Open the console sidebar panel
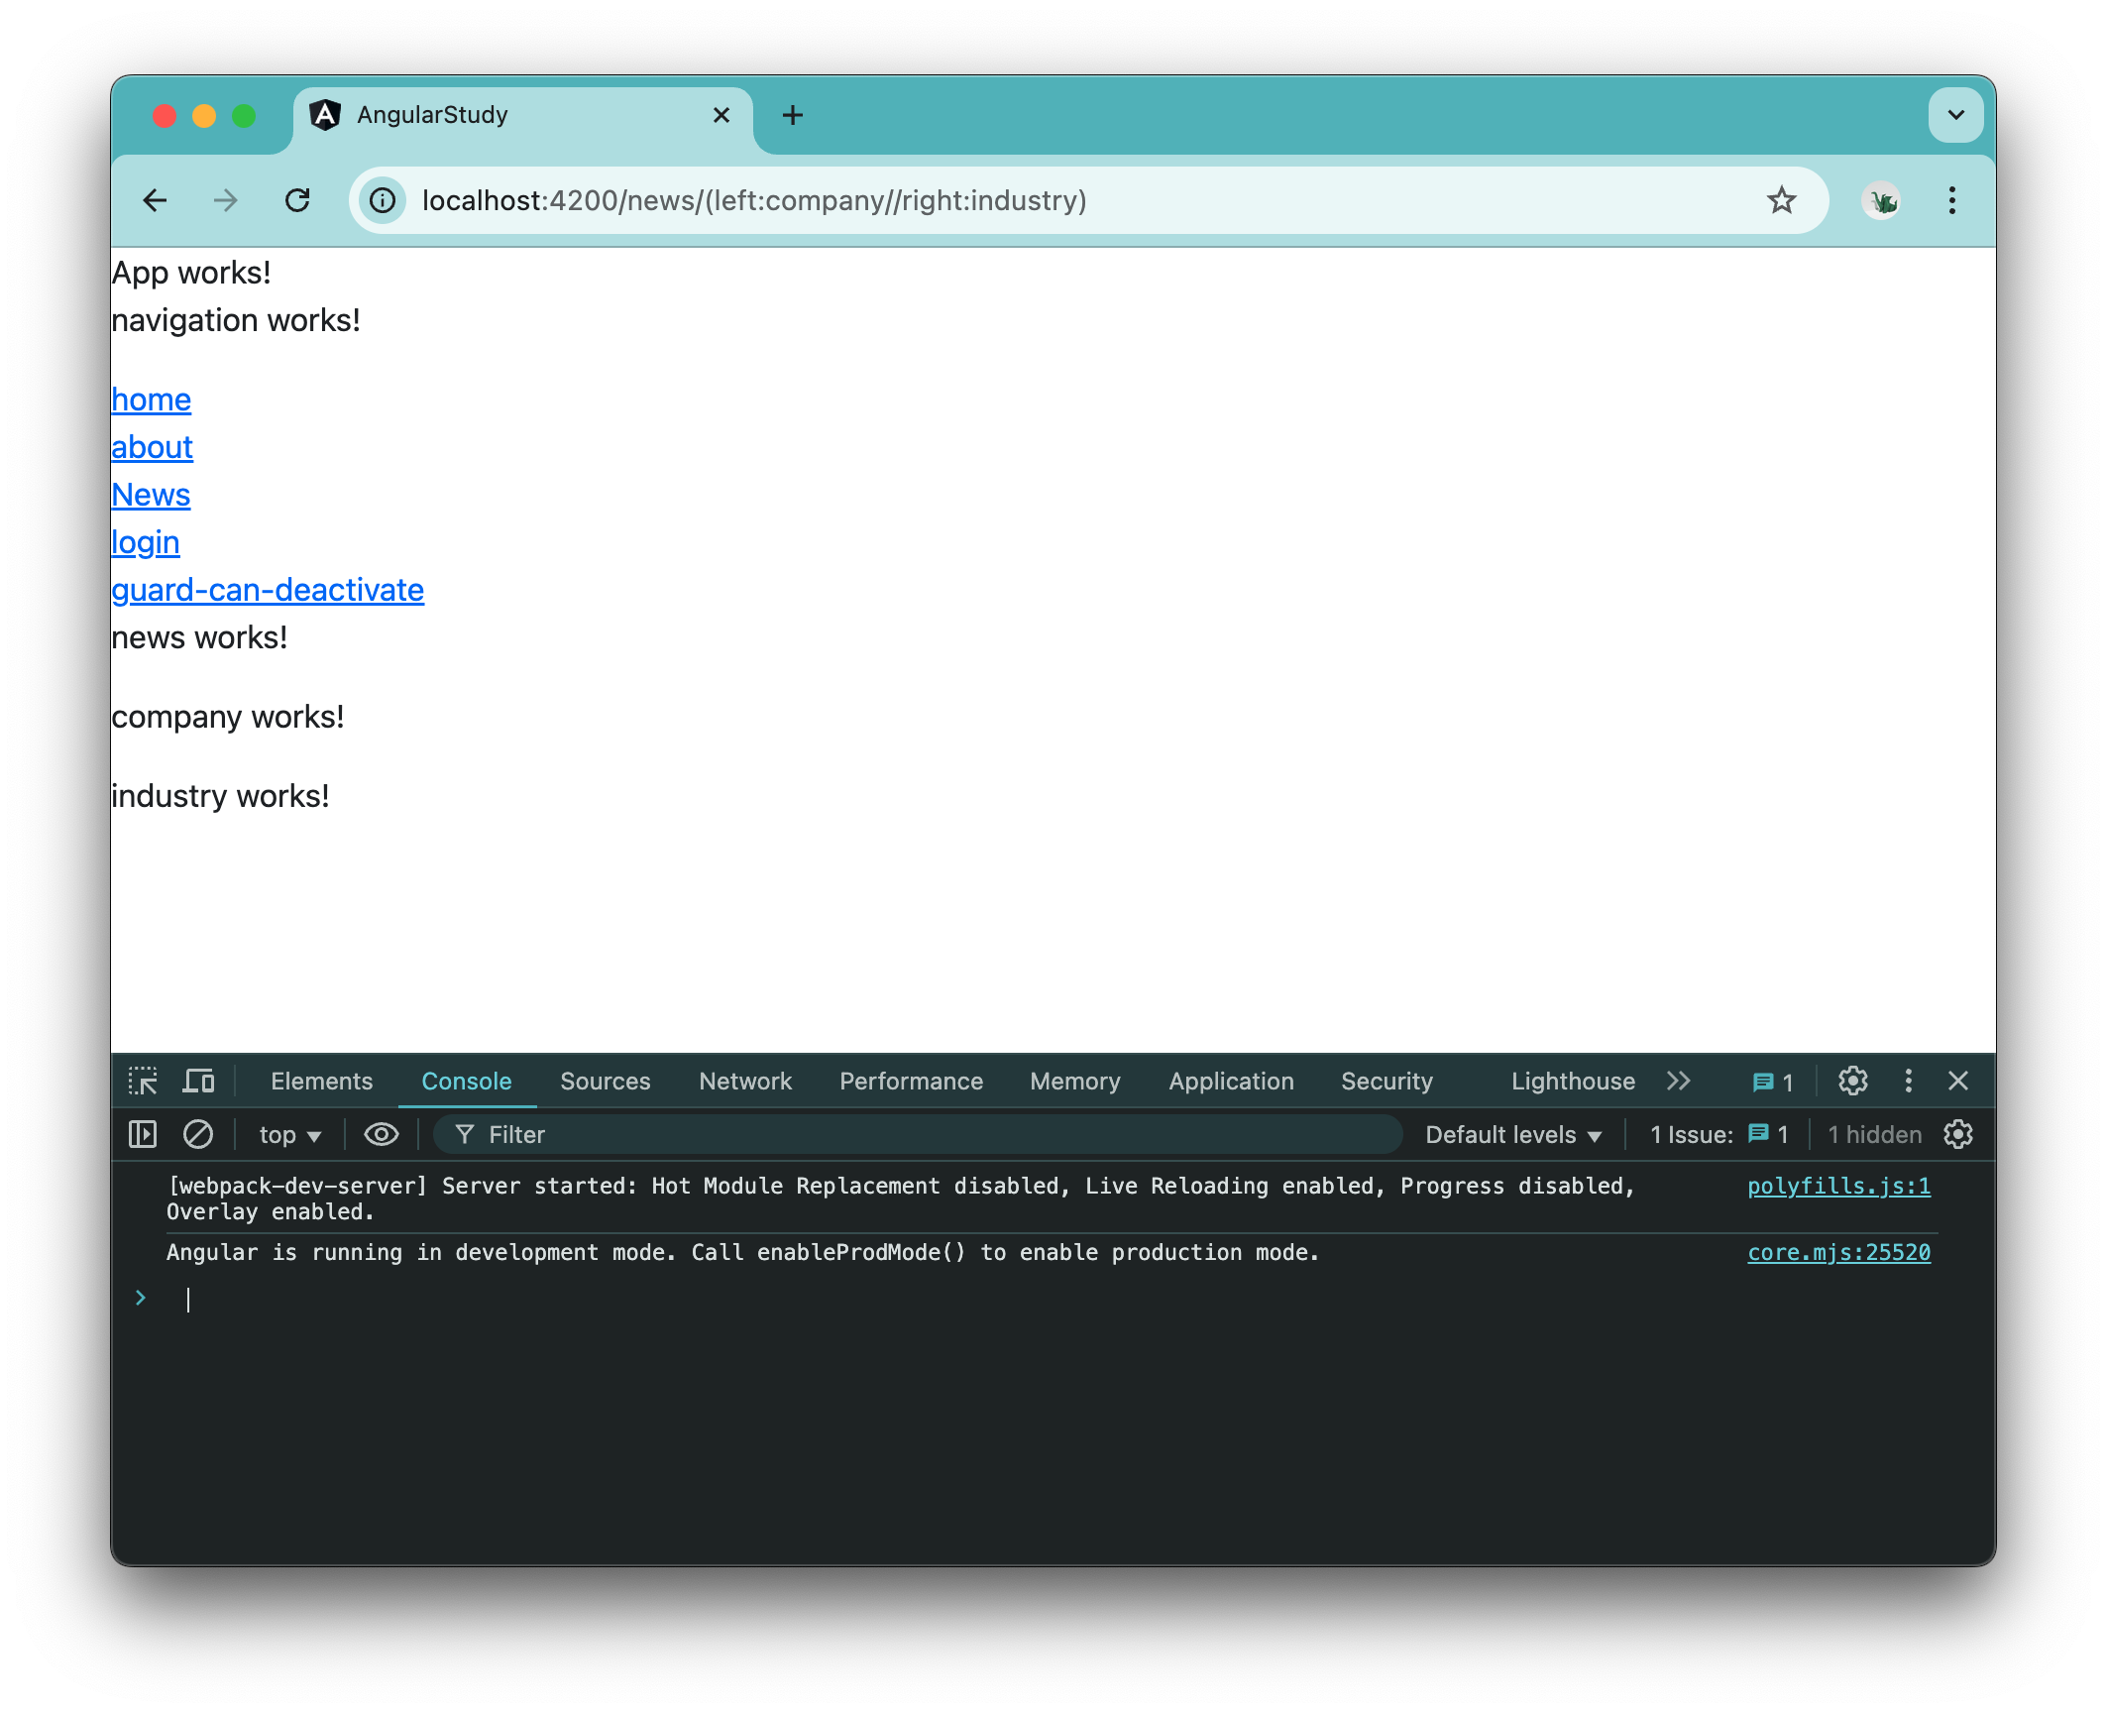This screenshot has width=2107, height=1713. click(x=142, y=1134)
